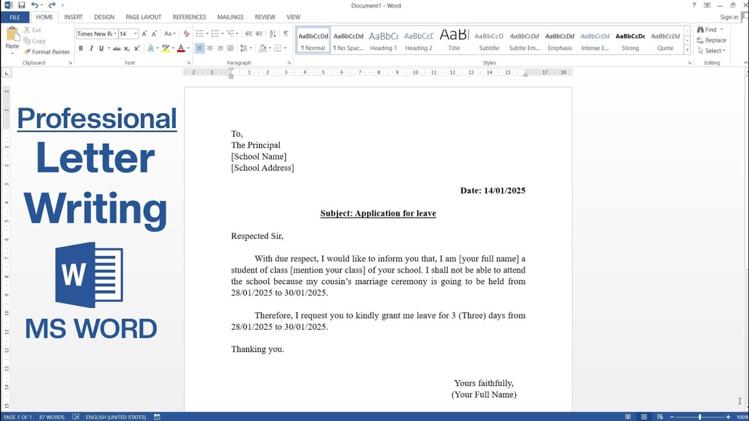Switch to the REFERENCES tab
749x421 pixels.
click(189, 17)
